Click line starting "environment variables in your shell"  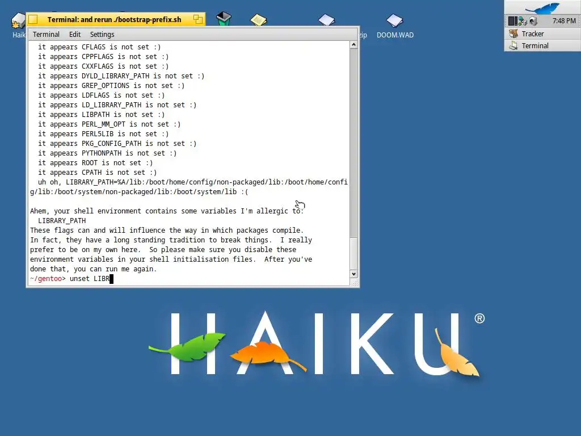click(x=171, y=259)
